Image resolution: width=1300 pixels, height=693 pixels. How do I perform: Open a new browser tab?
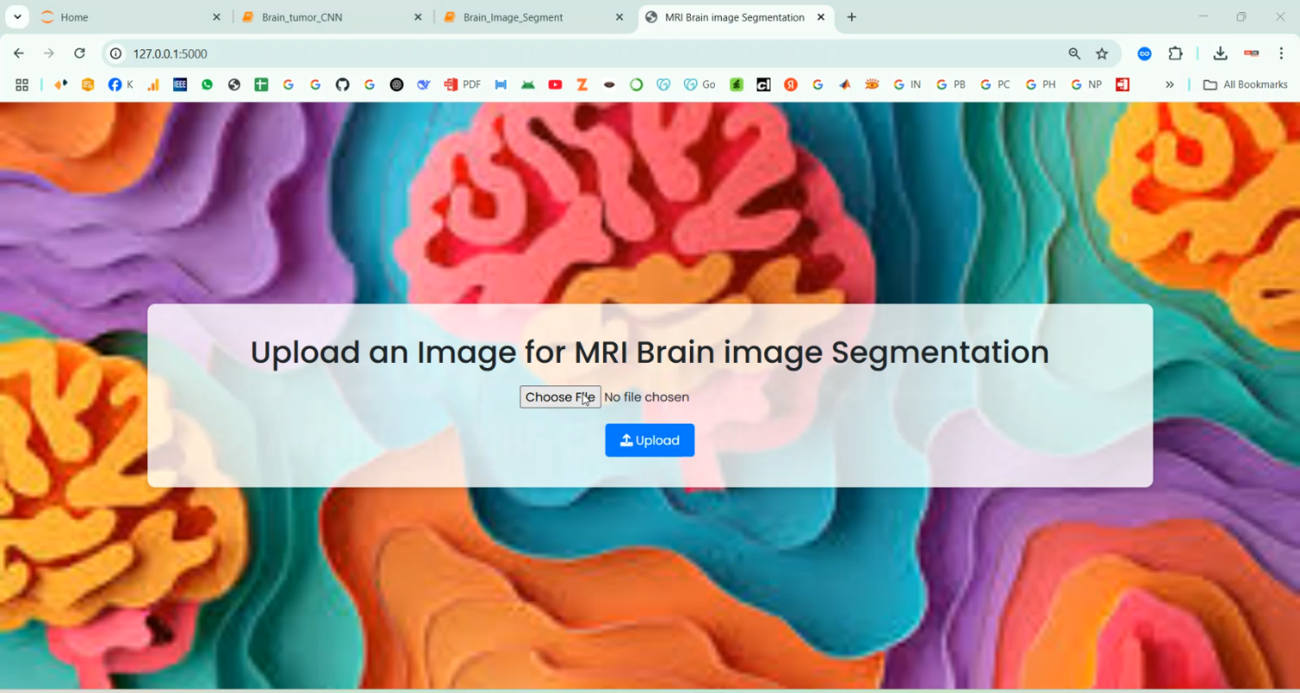[852, 17]
